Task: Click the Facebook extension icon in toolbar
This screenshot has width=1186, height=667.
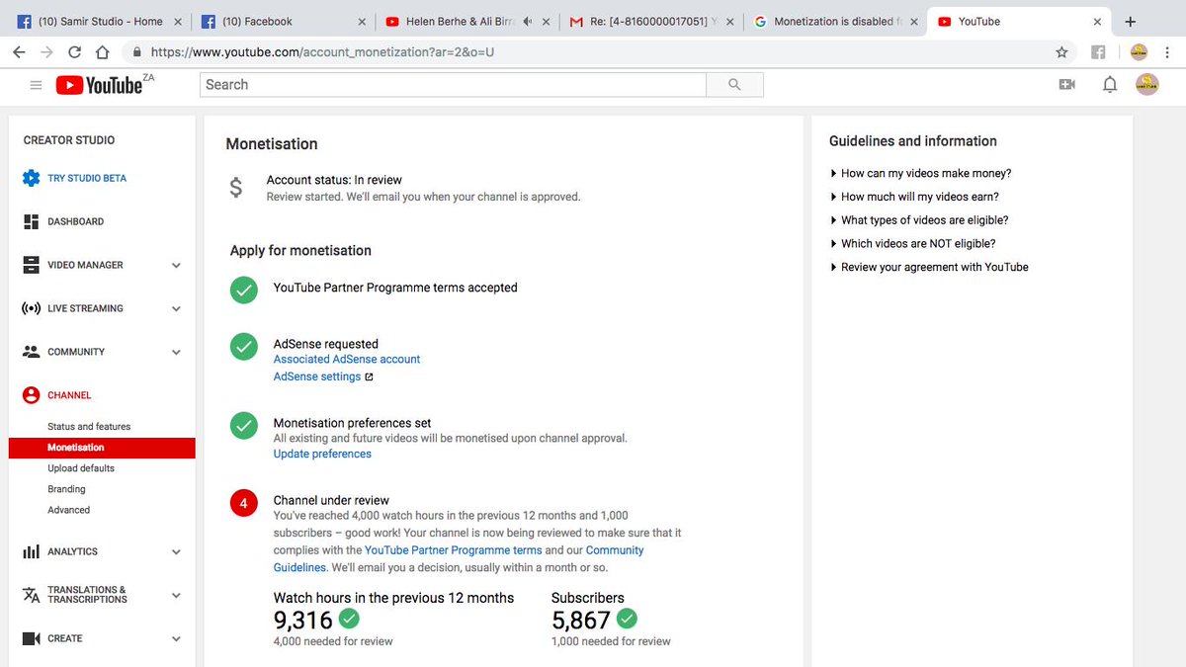Action: [x=1098, y=52]
